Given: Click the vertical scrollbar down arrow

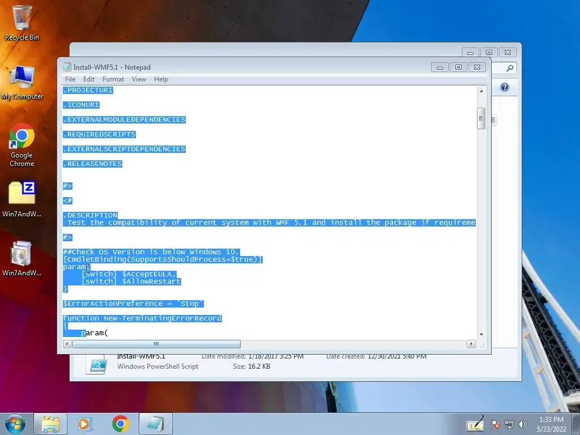Looking at the screenshot, I should 481,334.
